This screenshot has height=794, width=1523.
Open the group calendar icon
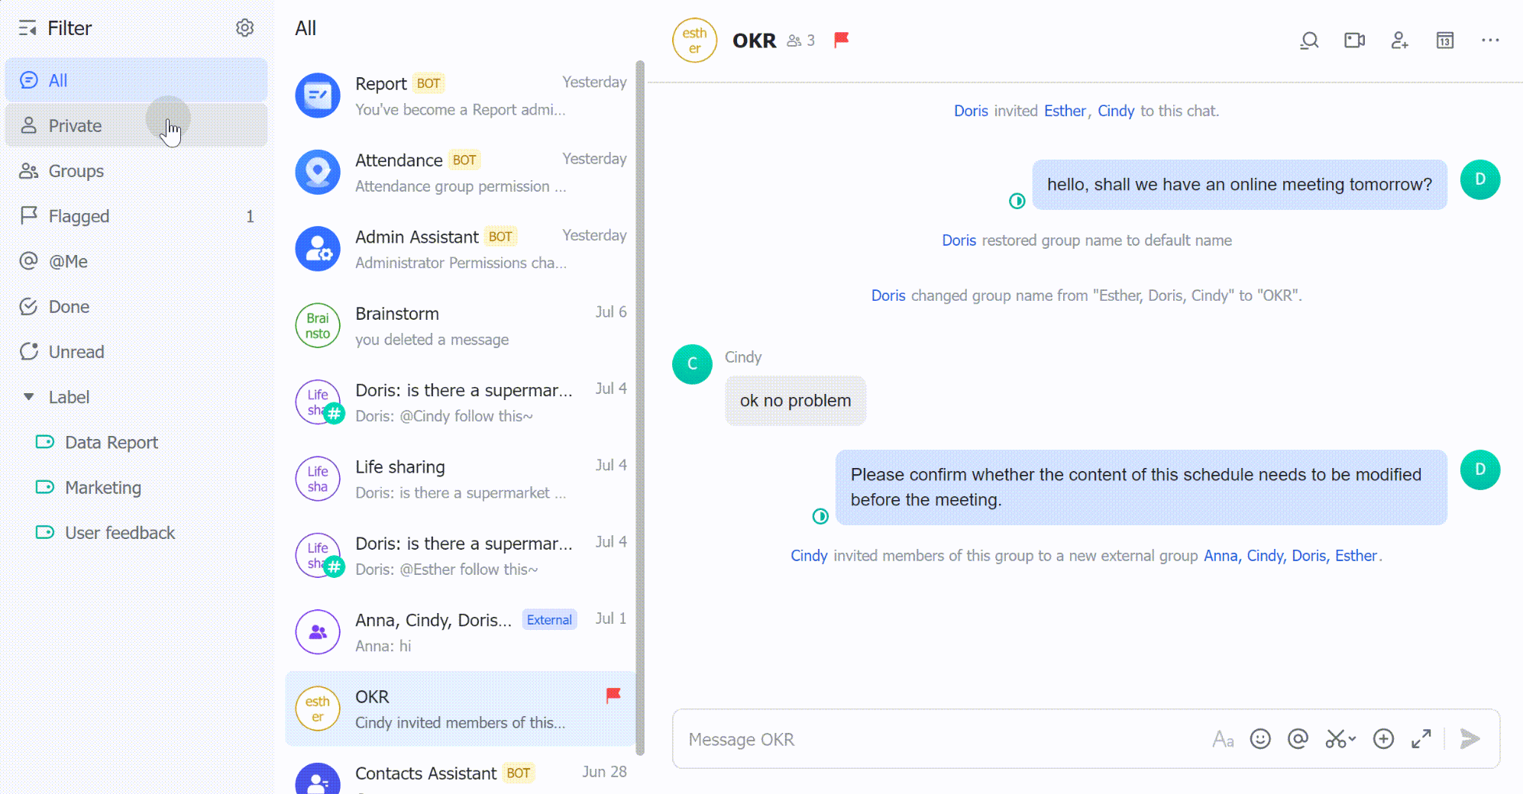coord(1444,40)
